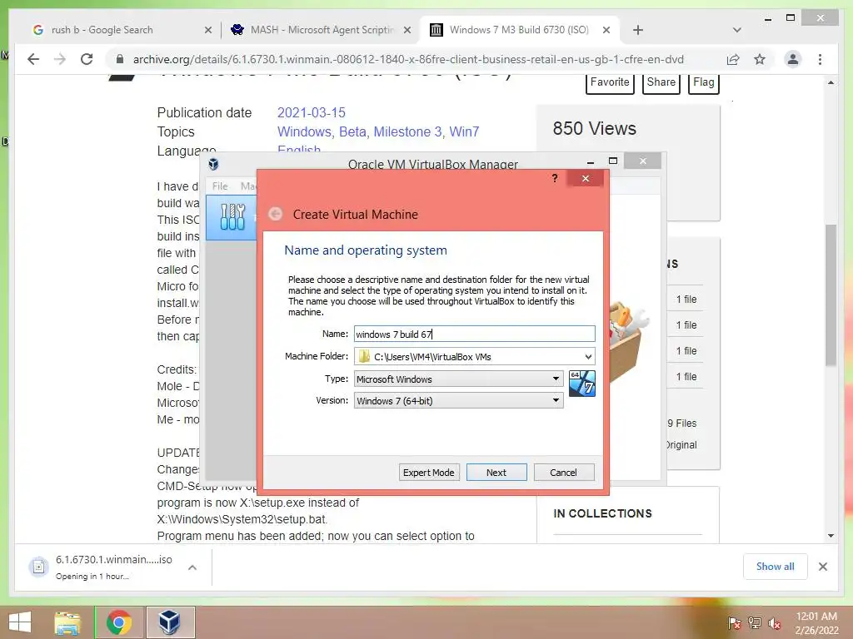Switch to Expert Mode
Viewport: 853px width, 639px height.
point(429,473)
